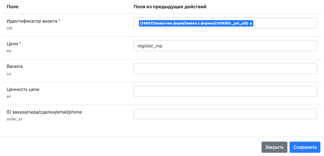Click the Сохранить button
Viewport: 324px width, 156px height.
(x=305, y=147)
